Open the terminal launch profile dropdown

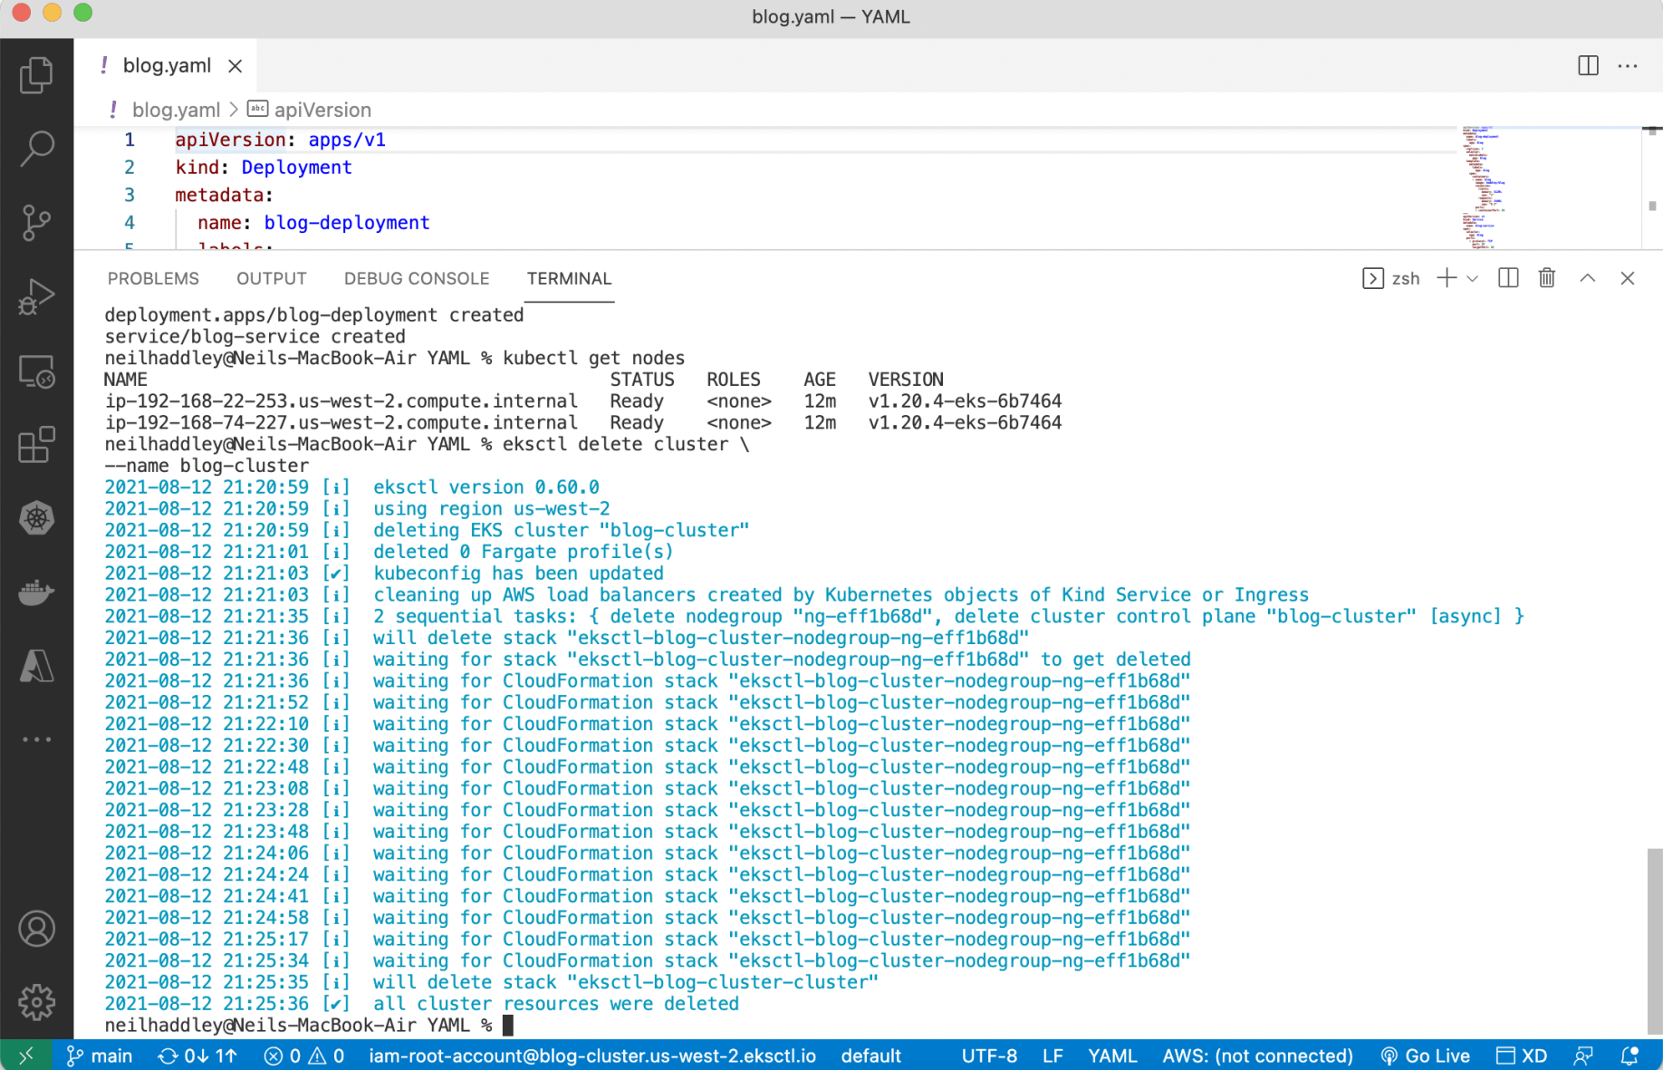[x=1473, y=278]
